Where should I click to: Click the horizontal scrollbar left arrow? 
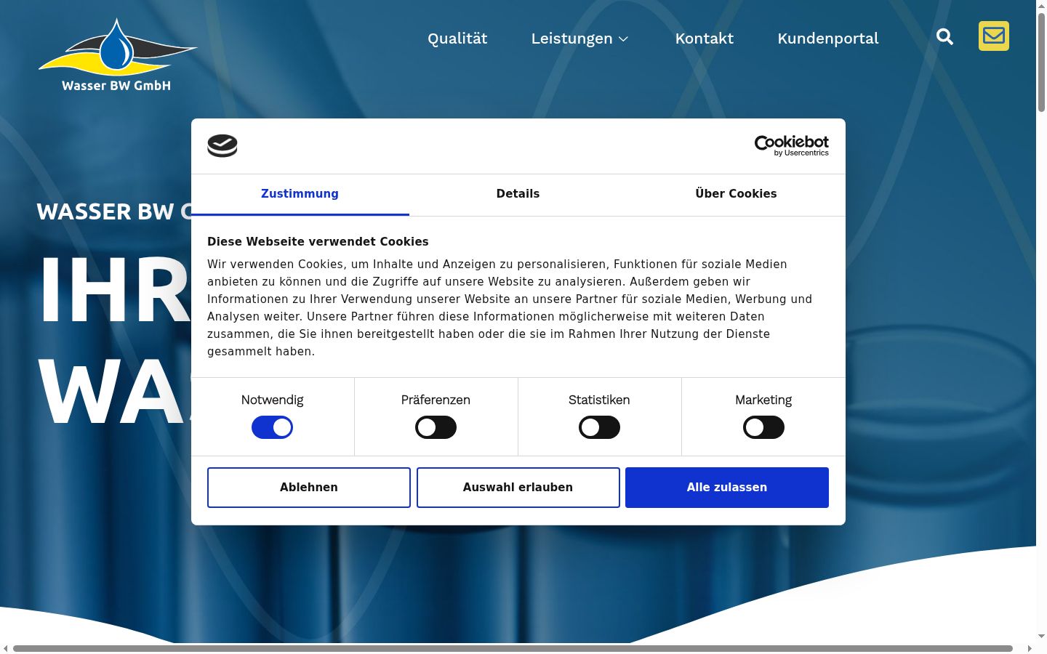(6, 648)
